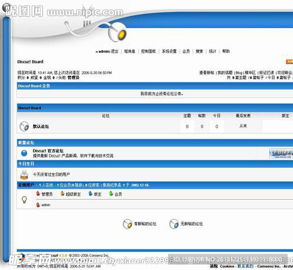Screen dimensions: 293x270
Task: Open the 搜索 menu item
Action: (199, 51)
